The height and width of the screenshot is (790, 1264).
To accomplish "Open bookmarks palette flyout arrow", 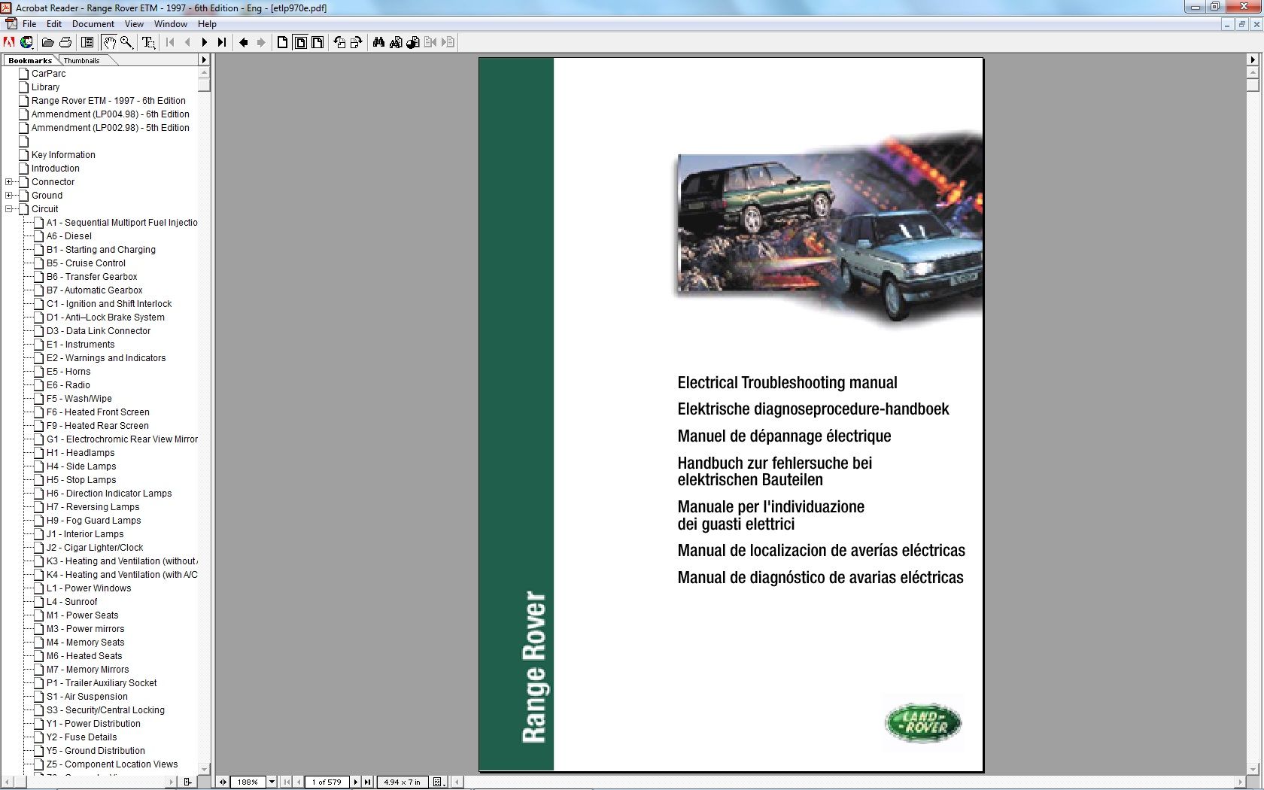I will (x=204, y=59).
